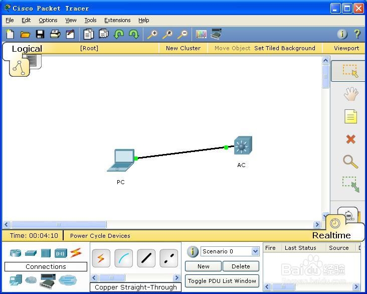Open a file with folder icon

pos(25,35)
